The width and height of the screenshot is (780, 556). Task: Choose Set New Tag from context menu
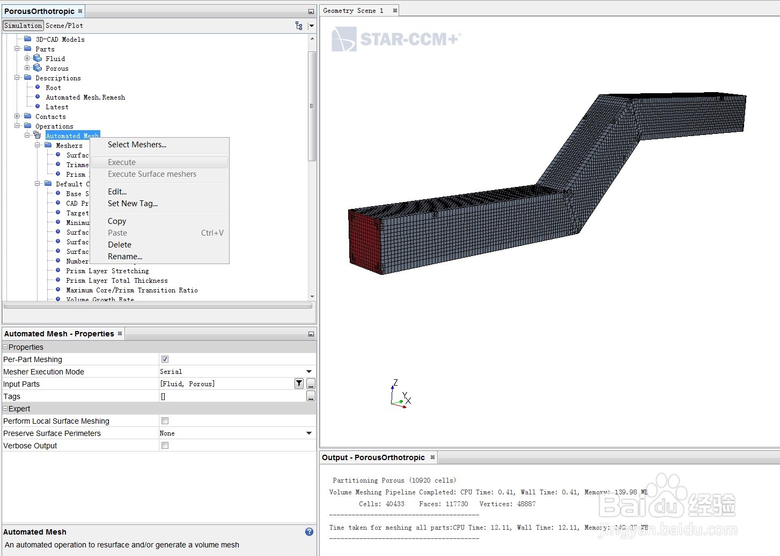point(159,204)
